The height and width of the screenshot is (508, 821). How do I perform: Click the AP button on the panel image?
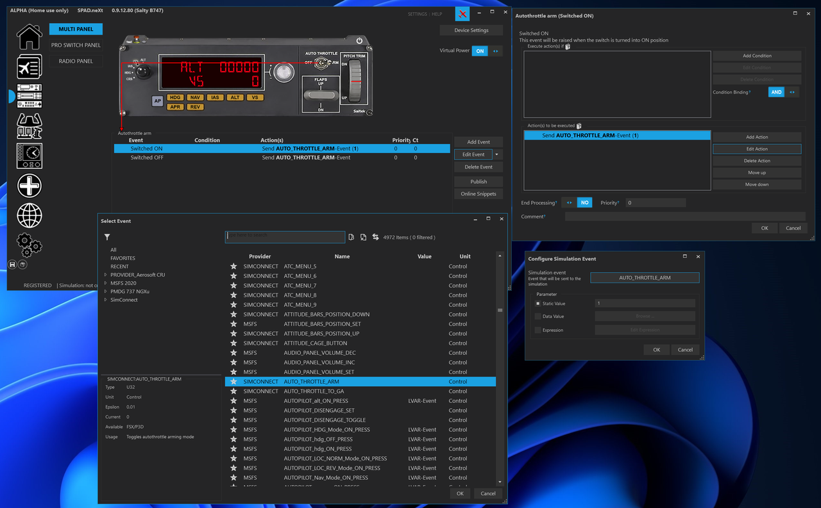[x=157, y=101]
